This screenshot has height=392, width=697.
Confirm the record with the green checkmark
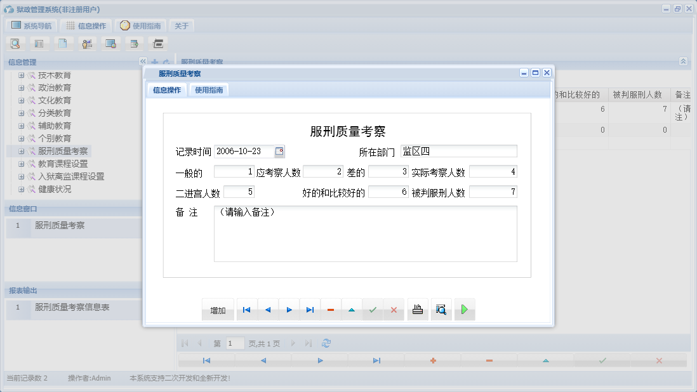tap(373, 309)
